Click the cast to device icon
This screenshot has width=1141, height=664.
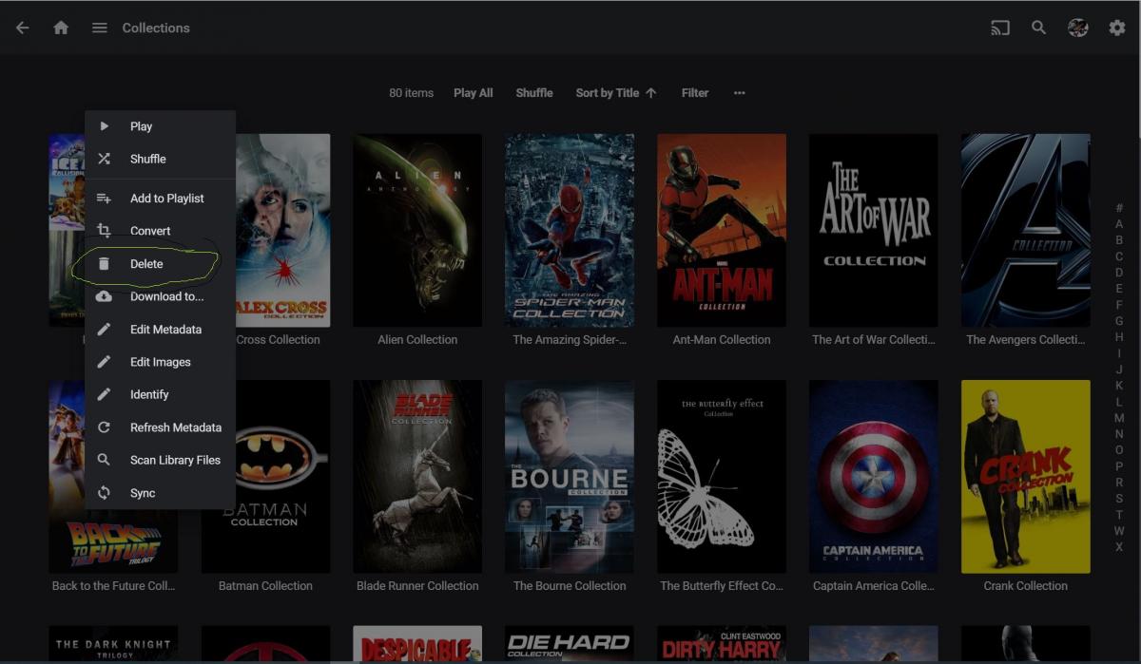coord(1000,28)
